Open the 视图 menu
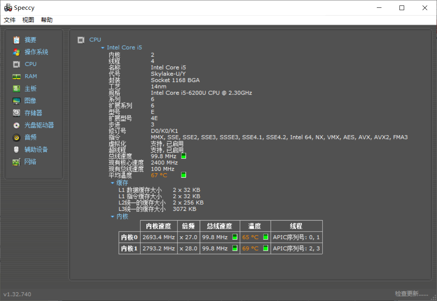This screenshot has height=301, width=437. [x=28, y=20]
